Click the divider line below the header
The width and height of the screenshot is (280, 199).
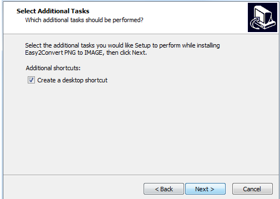[141, 34]
